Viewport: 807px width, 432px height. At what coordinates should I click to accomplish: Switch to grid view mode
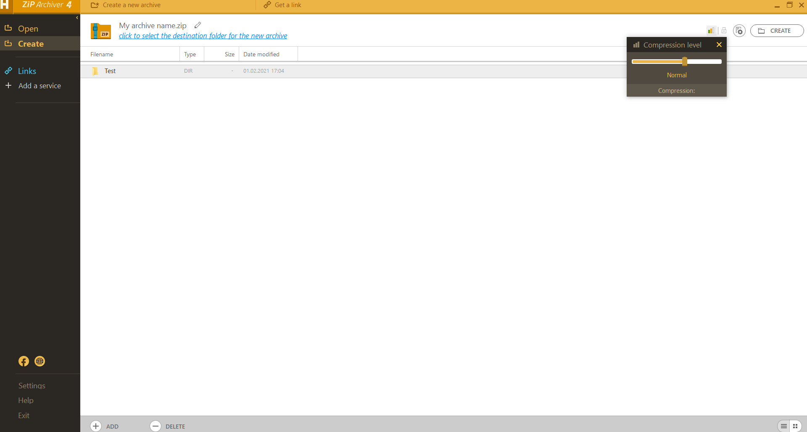[795, 426]
